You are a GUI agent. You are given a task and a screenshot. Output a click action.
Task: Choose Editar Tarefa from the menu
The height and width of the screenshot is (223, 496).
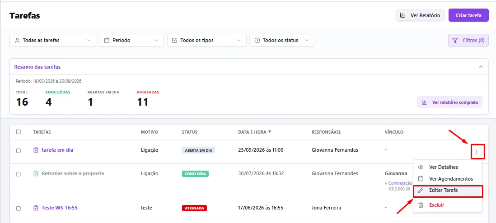(448, 190)
